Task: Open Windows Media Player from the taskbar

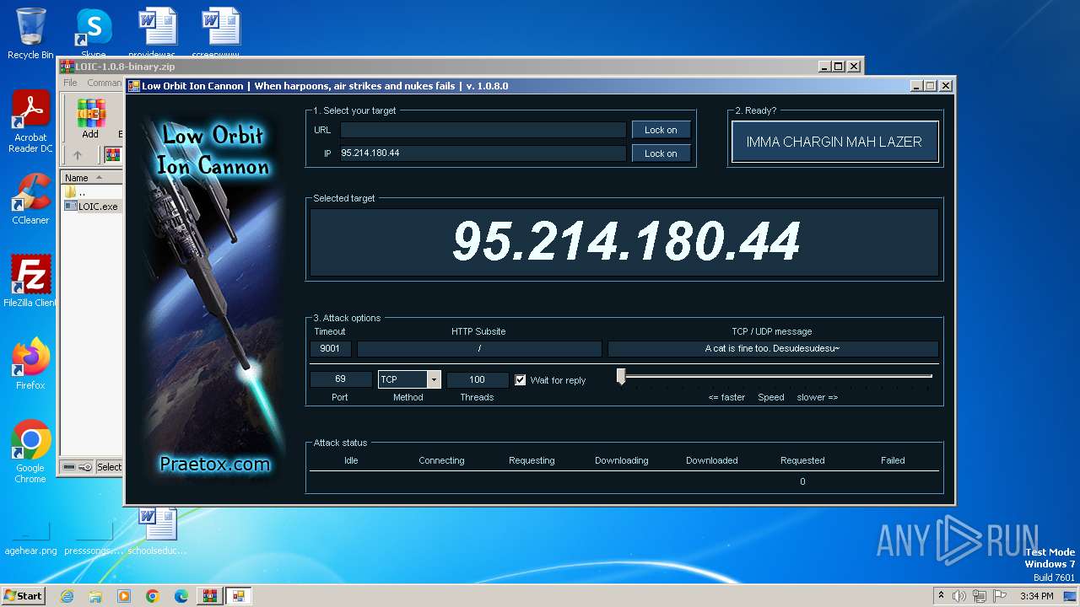Action: [x=124, y=596]
